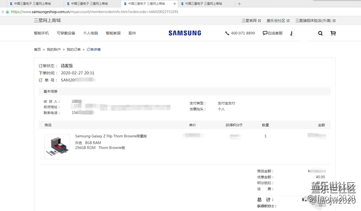The height and width of the screenshot is (211, 361).
Task: Go to 首页 in the breadcrumb
Action: pos(37,49)
